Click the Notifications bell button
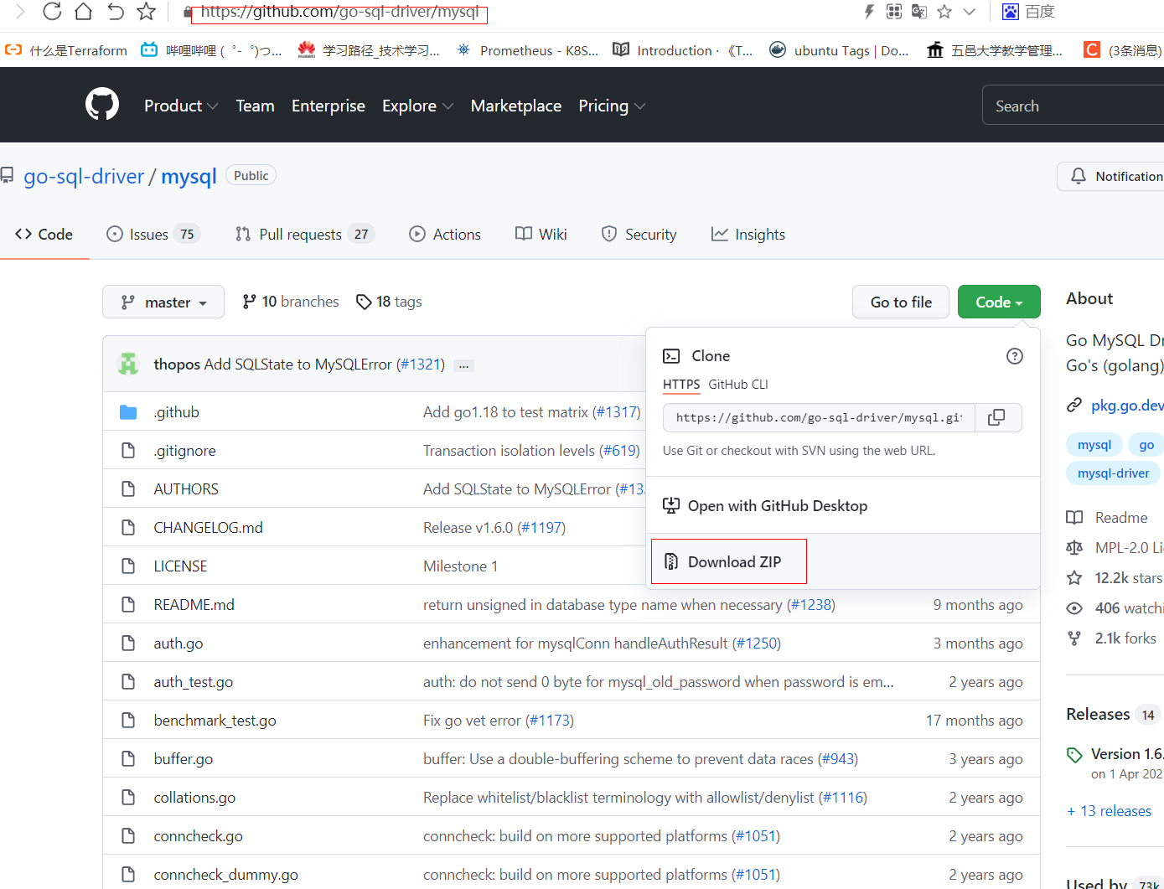1164x889 pixels. 1111,176
